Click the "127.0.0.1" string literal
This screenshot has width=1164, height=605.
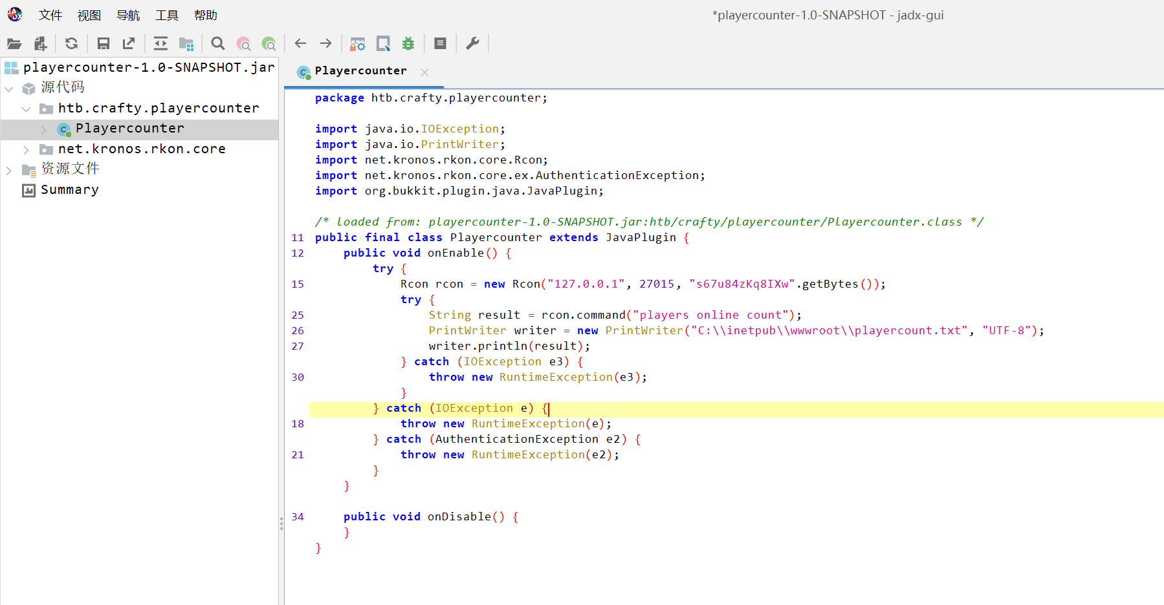coord(586,284)
